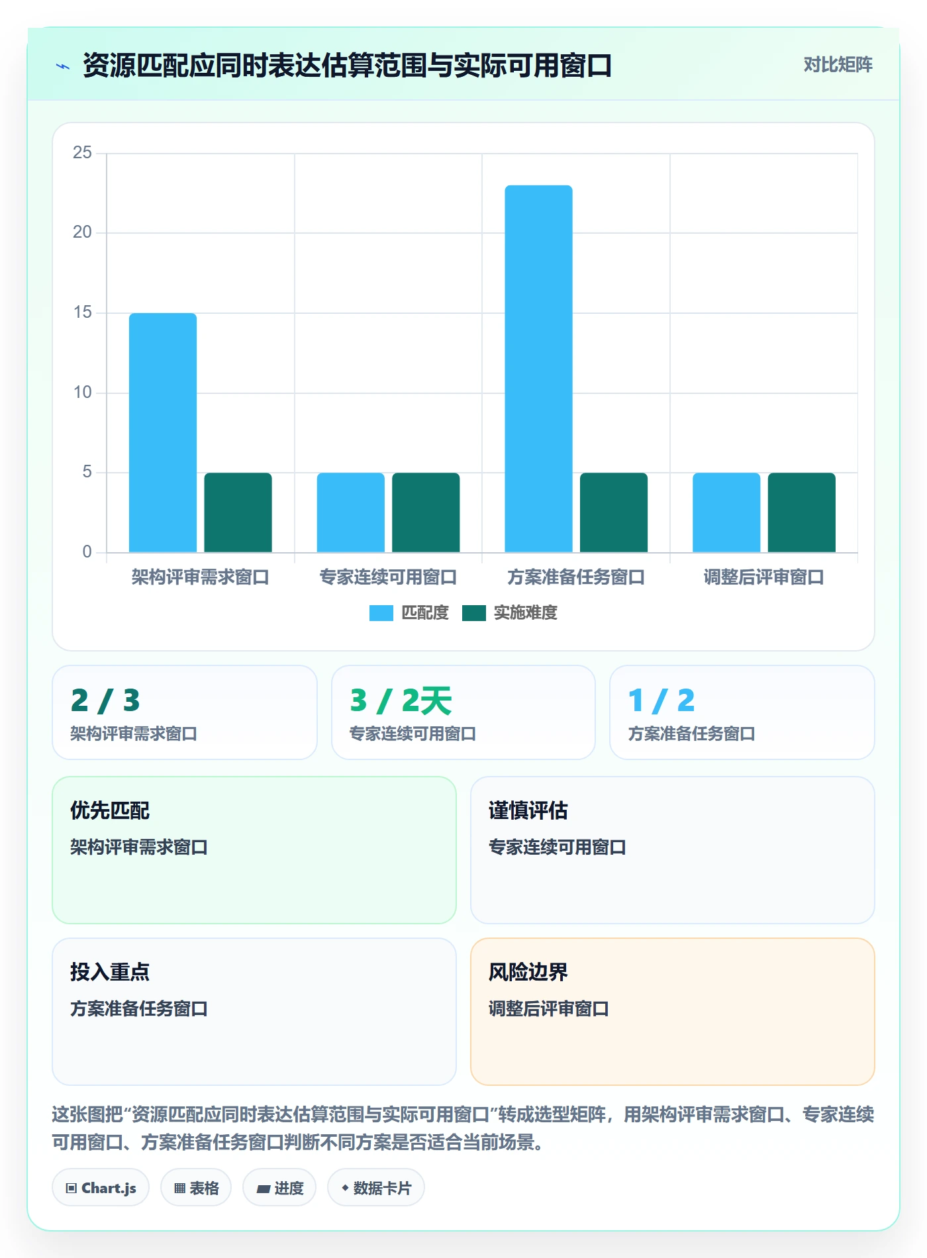Open the 风险边界 matrix card
The width and height of the screenshot is (927, 1258).
672,1012
